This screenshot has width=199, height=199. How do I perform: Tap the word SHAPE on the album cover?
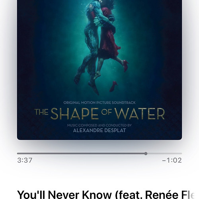pyautogui.click(x=74, y=114)
